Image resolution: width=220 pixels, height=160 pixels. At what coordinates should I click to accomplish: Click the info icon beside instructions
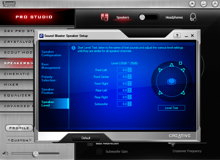click(74, 48)
